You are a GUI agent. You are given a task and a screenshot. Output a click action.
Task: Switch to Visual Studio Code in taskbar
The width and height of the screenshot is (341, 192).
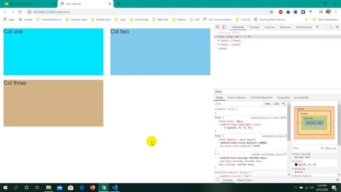pos(115,187)
